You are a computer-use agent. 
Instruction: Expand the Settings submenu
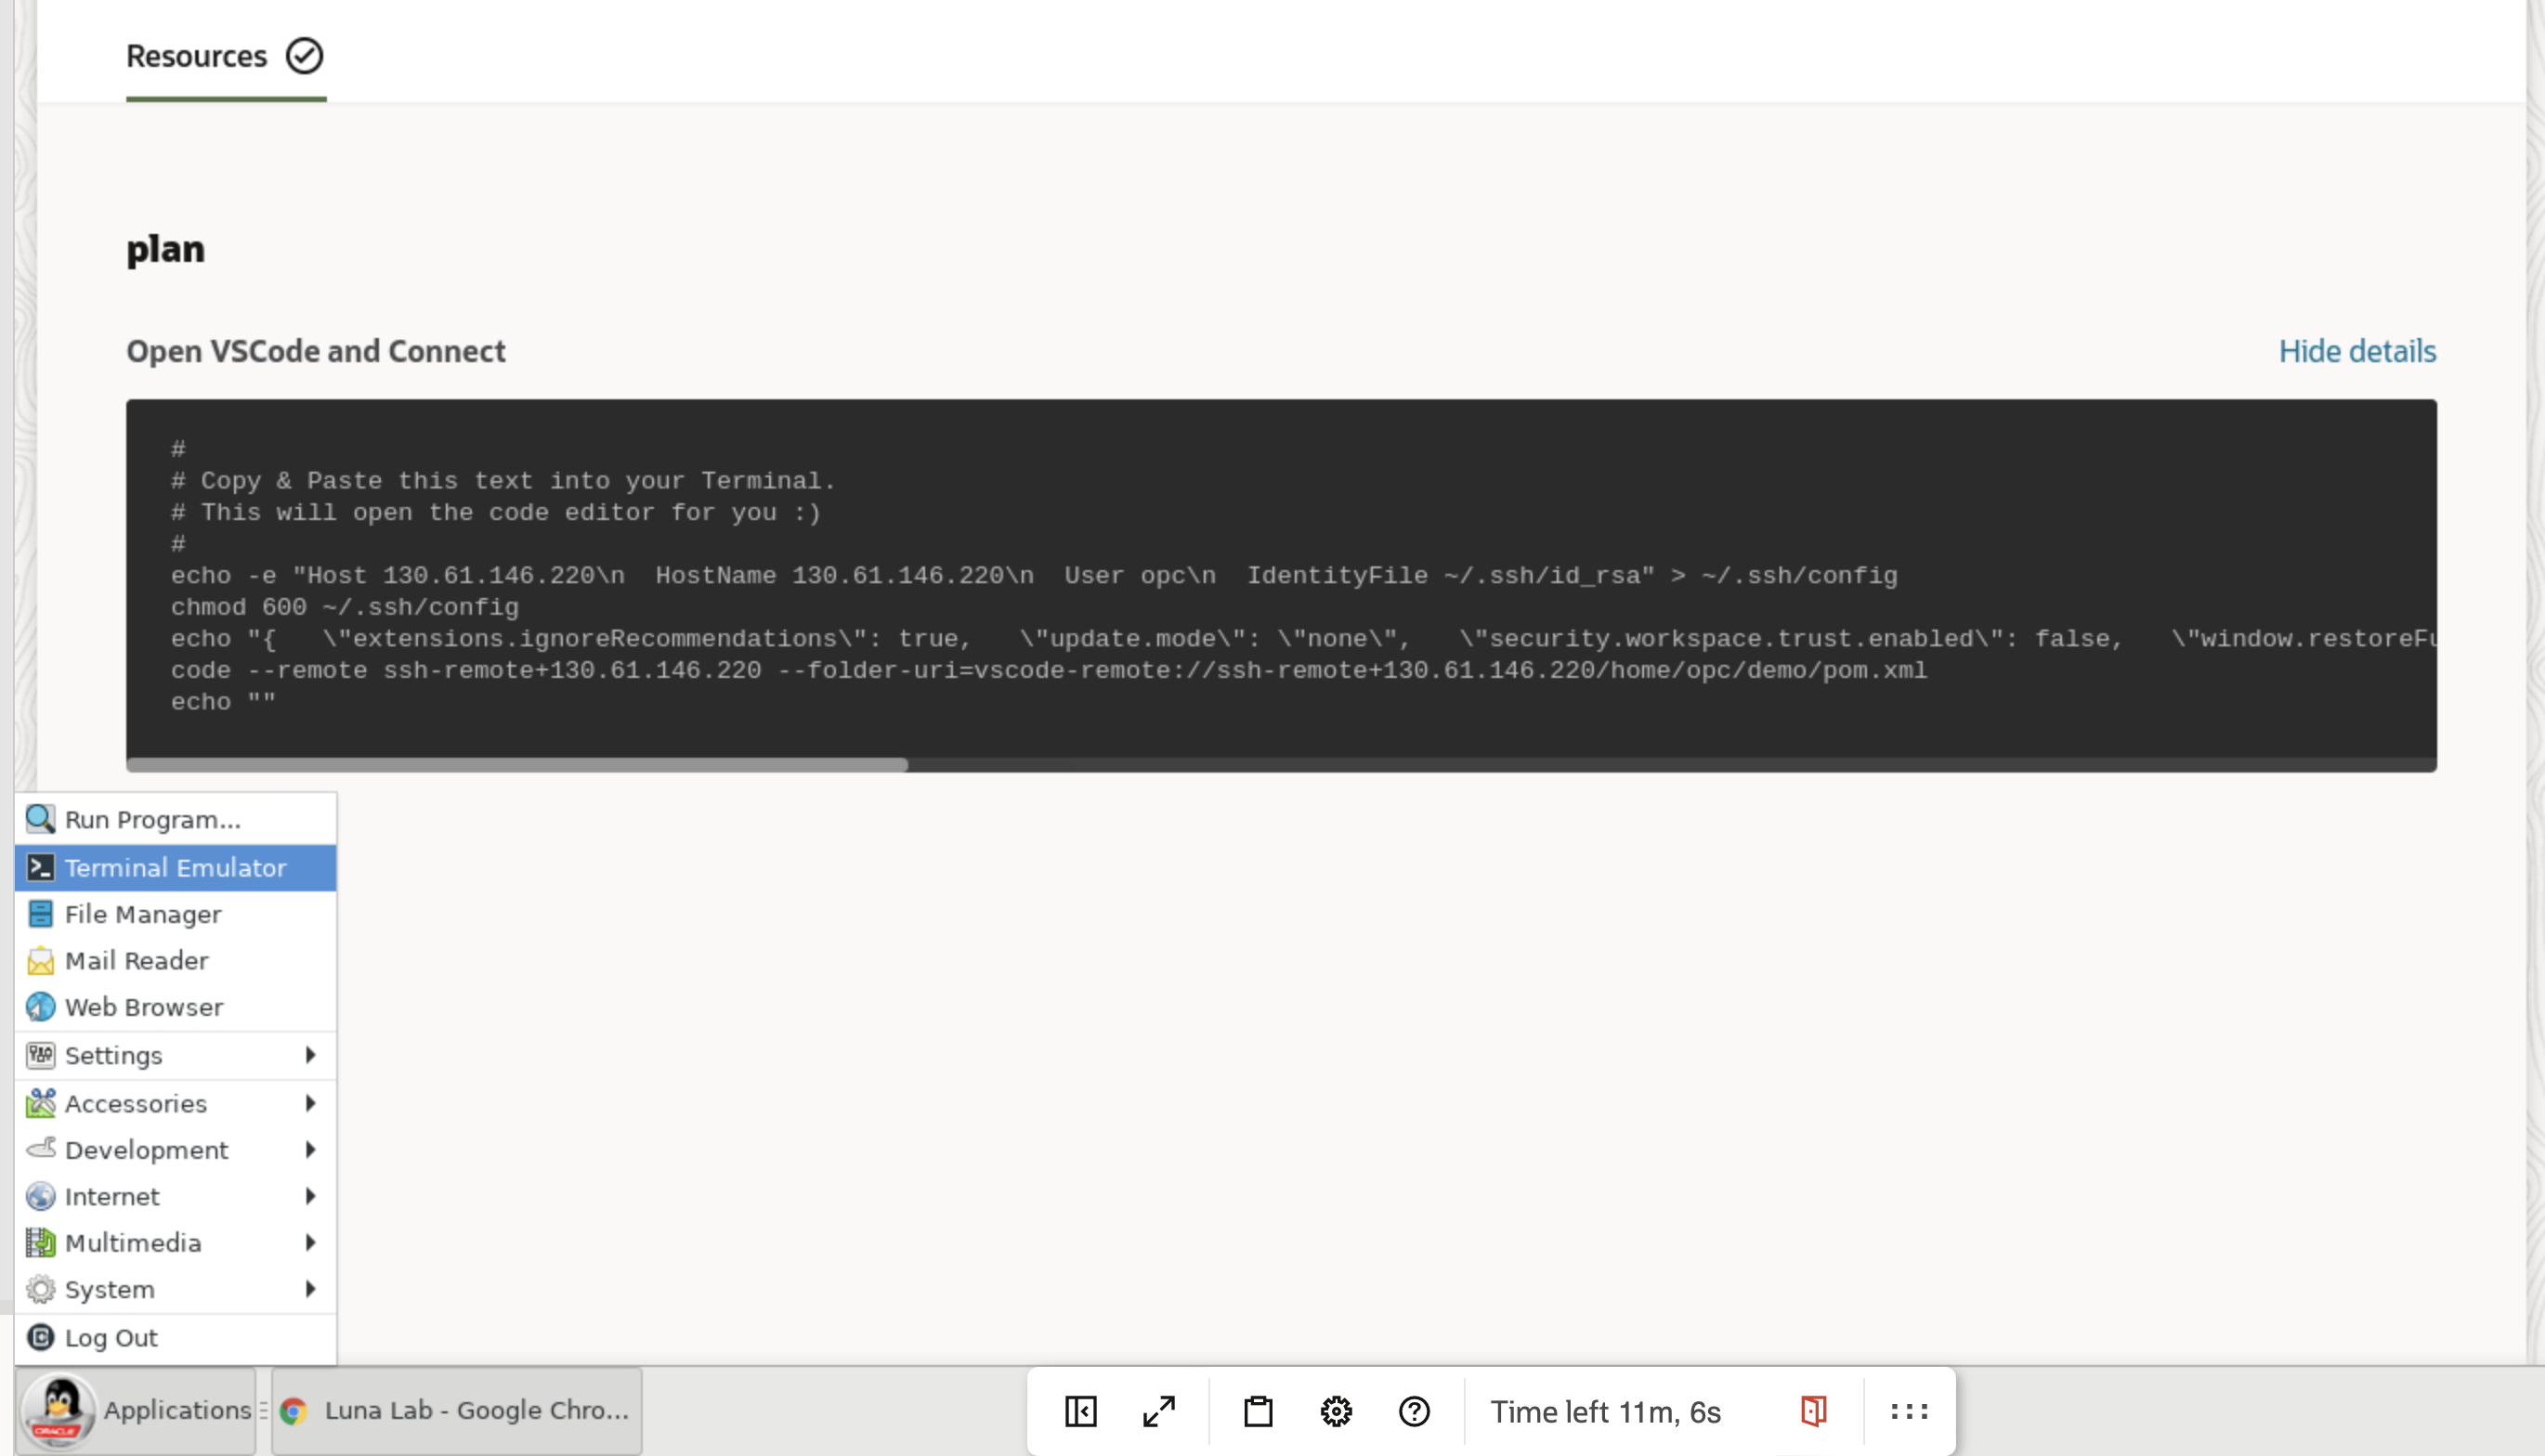coord(175,1054)
